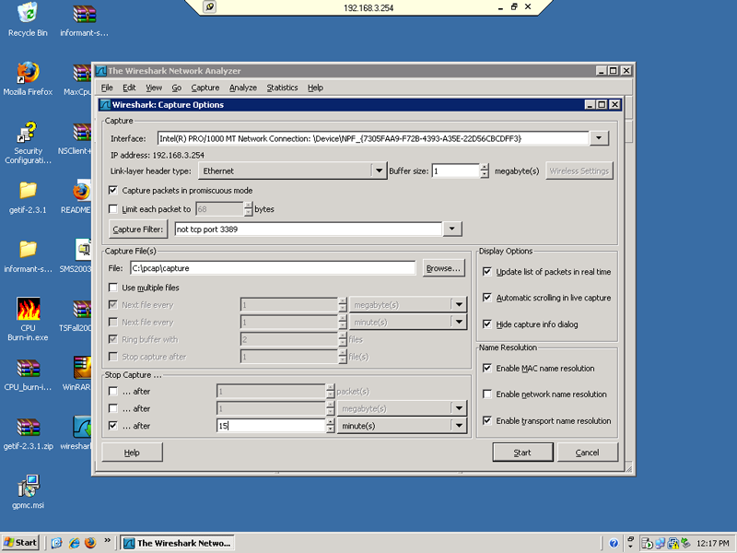Screen dimensions: 737x553
Task: Click Show Desktop quick launch icon
Action: (x=57, y=543)
